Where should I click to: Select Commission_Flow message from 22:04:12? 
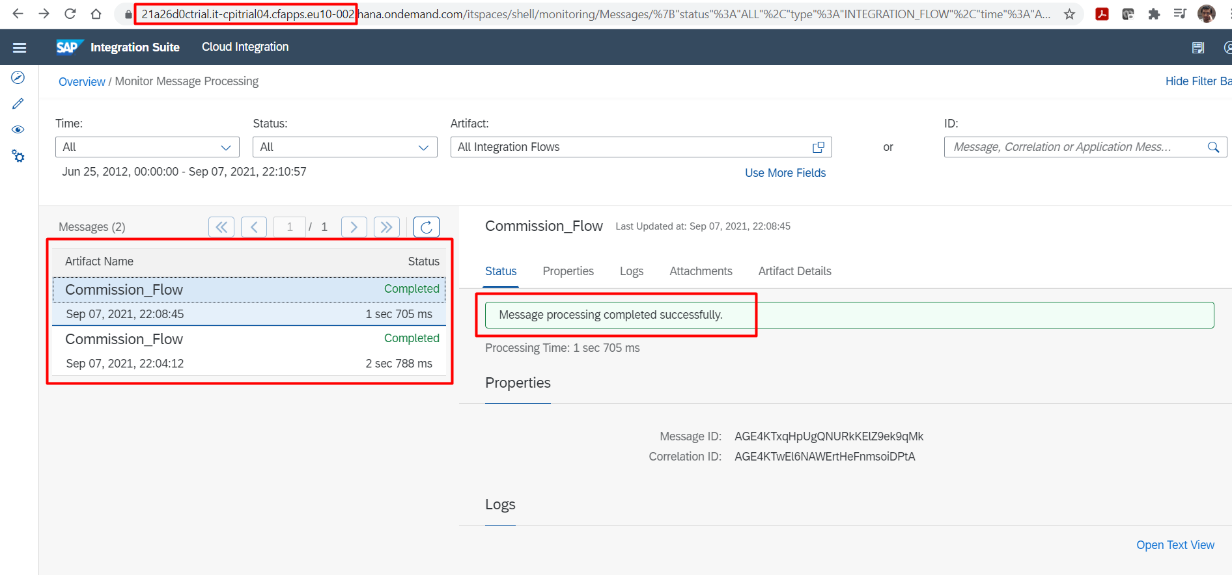pos(249,351)
